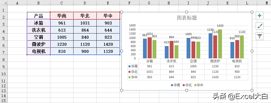Click chart's bottom-center resize handle
Viewport: 271px width, 103px height.
tap(187, 90)
